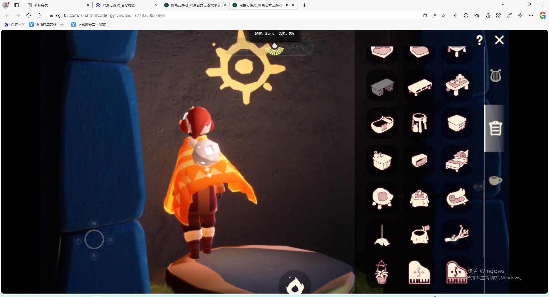Choose the pink-outlined grand piano icon

tap(457, 272)
